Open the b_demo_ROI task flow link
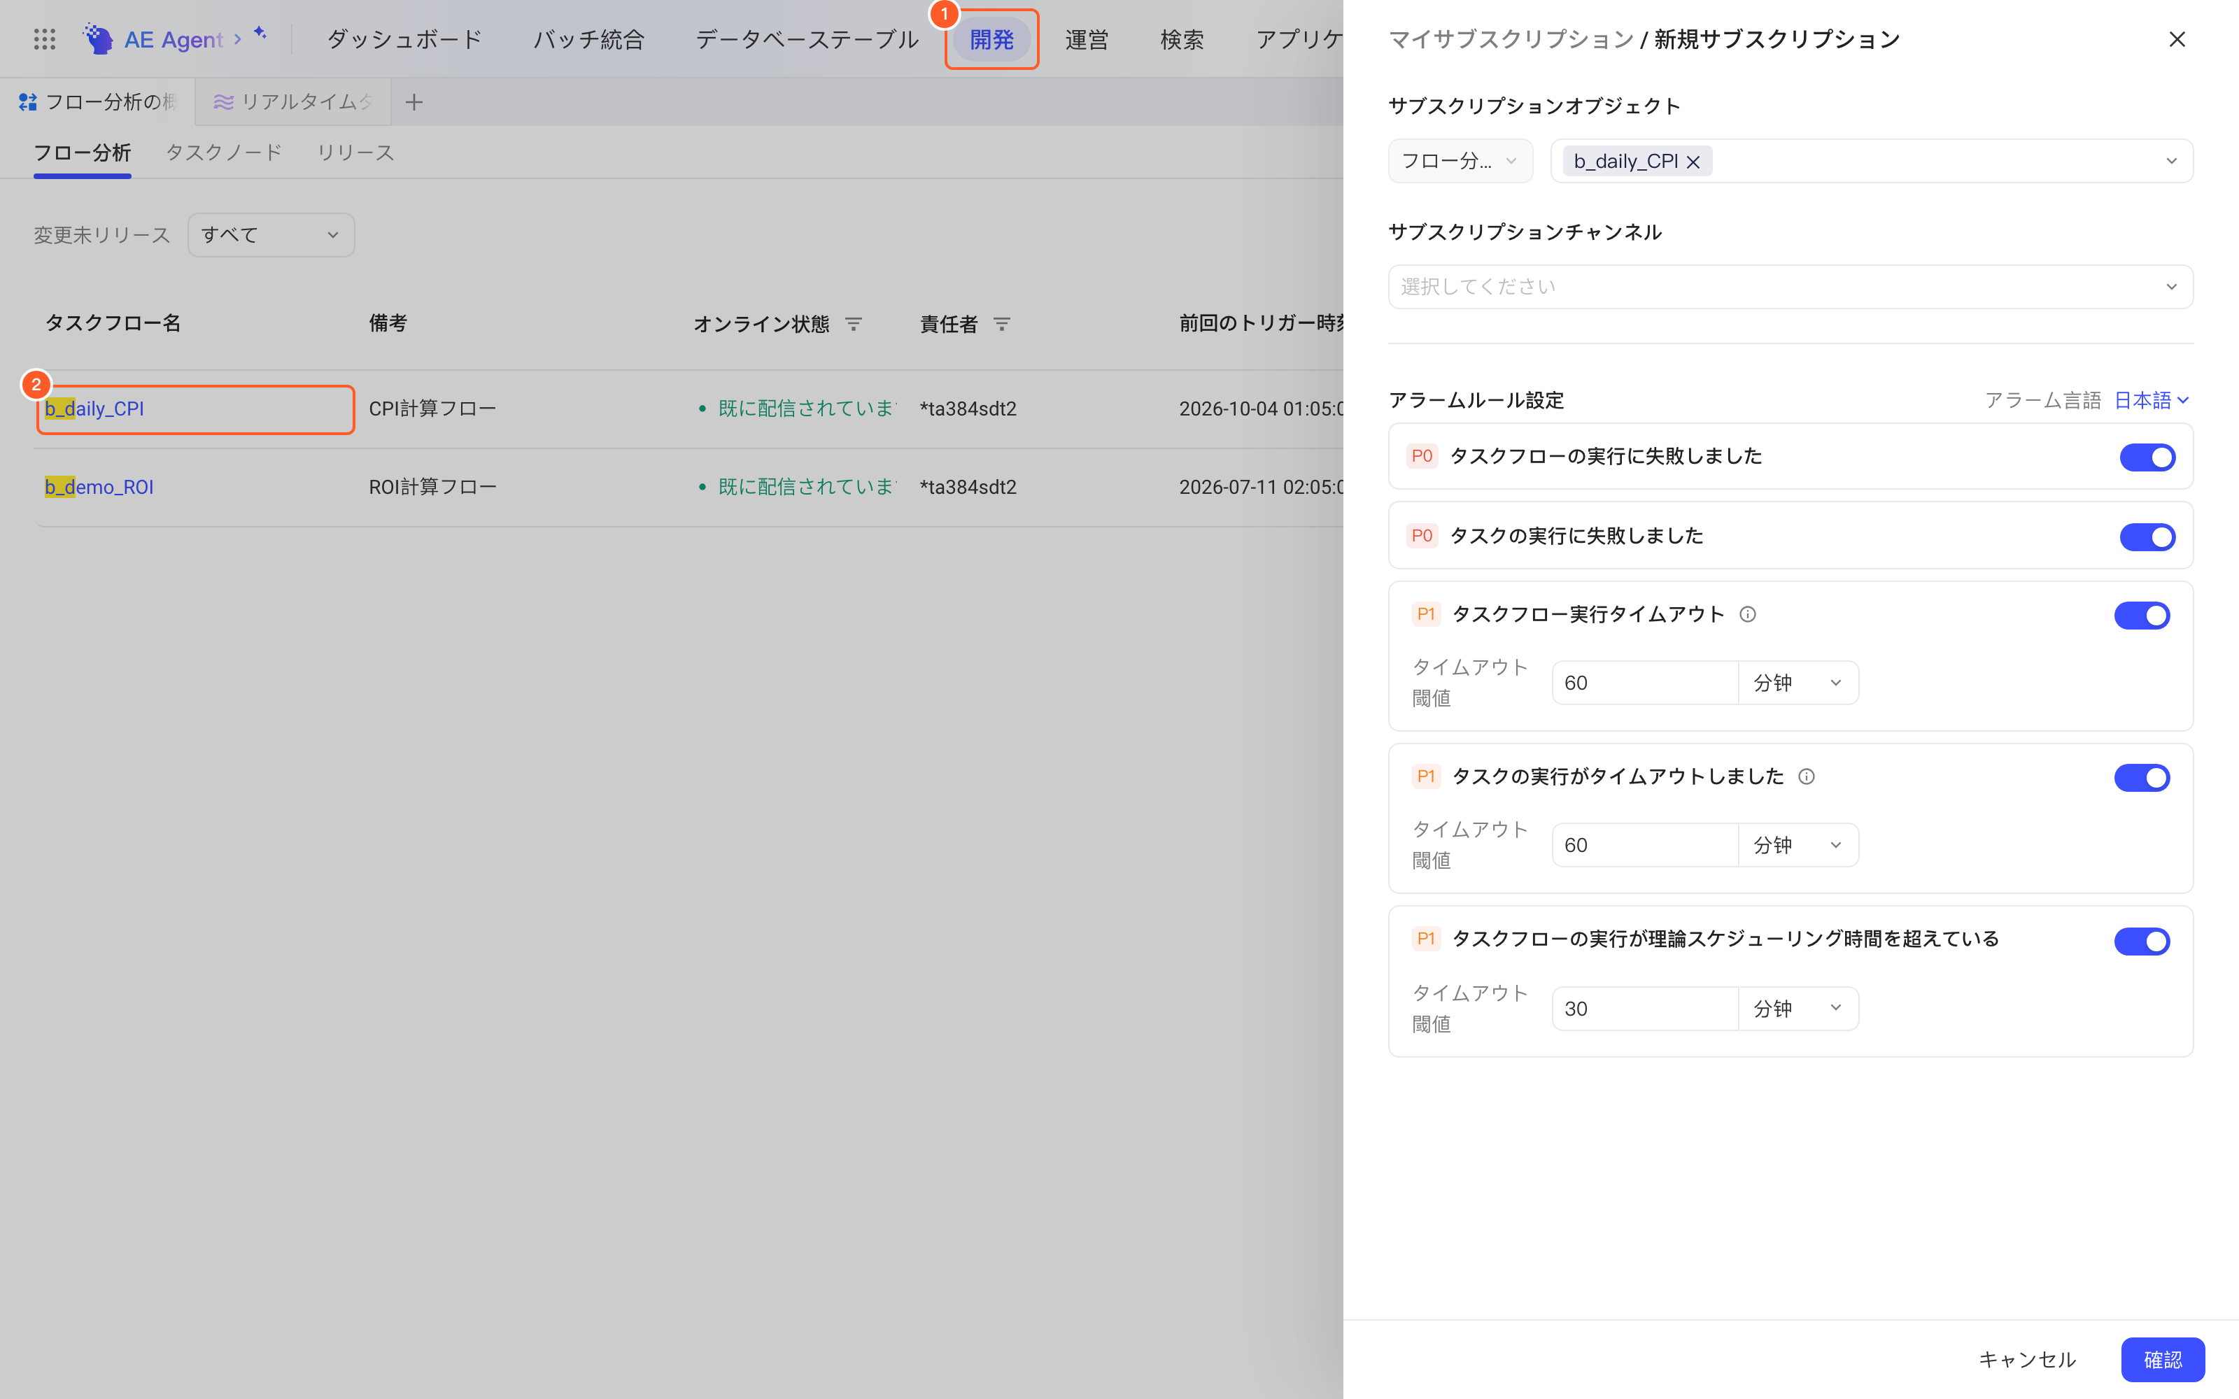2239x1399 pixels. [x=99, y=487]
